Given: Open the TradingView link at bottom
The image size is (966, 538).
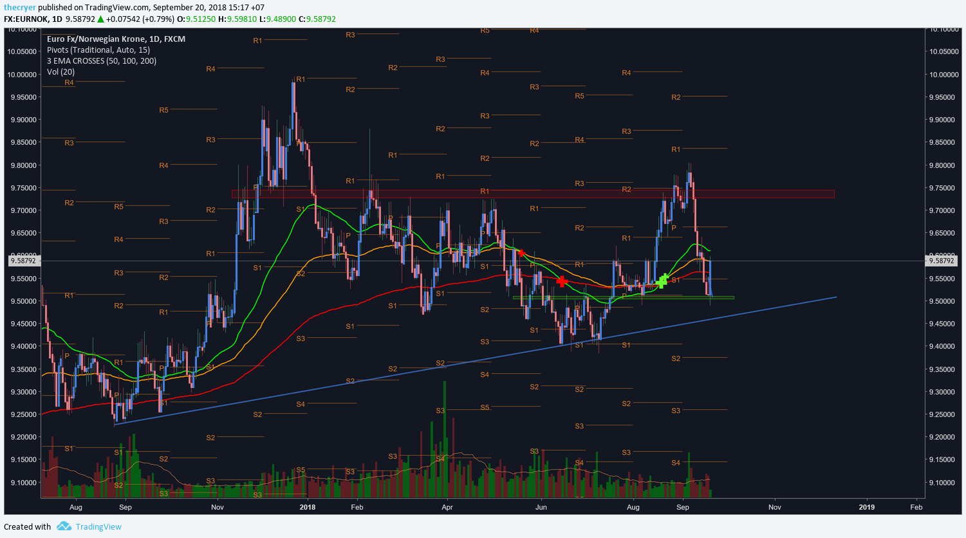Looking at the screenshot, I should click(98, 526).
